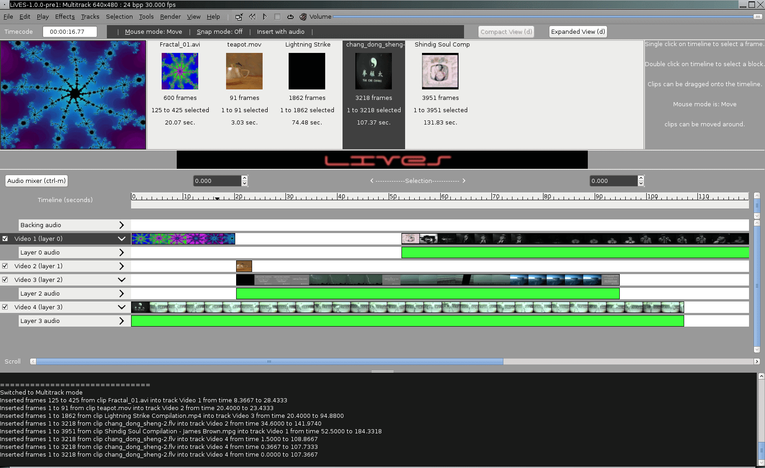Select the teapot.mov clip thumbnail

point(244,71)
